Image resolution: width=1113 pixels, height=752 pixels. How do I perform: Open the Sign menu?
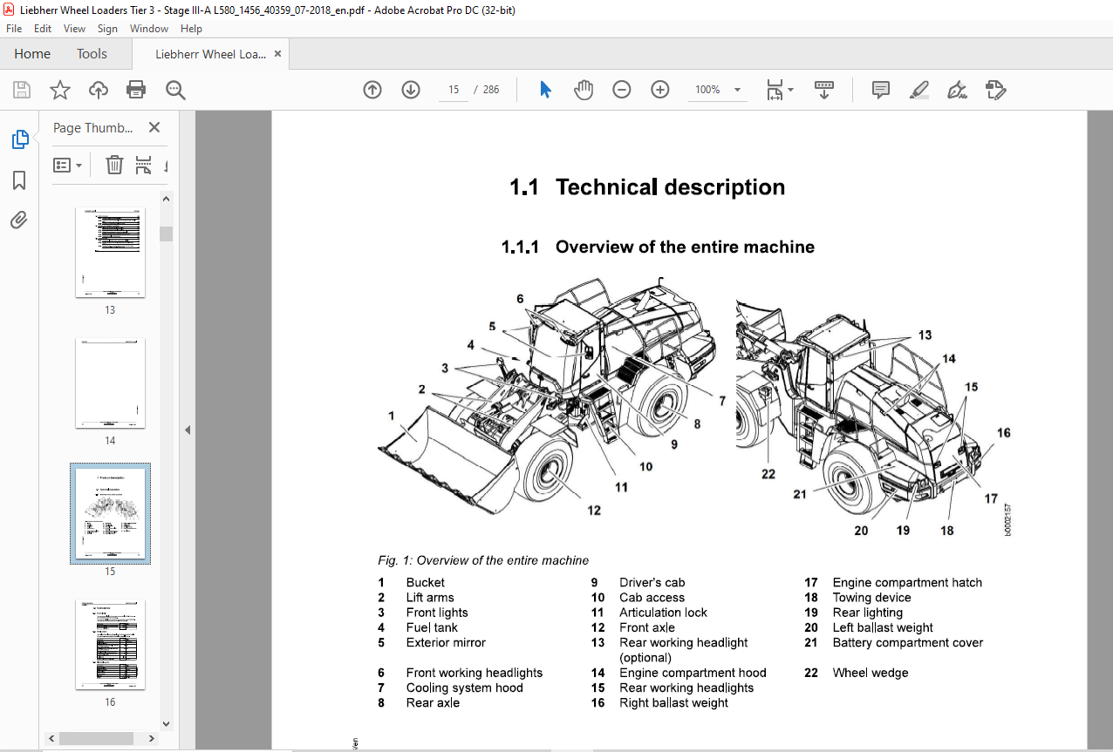click(x=107, y=29)
